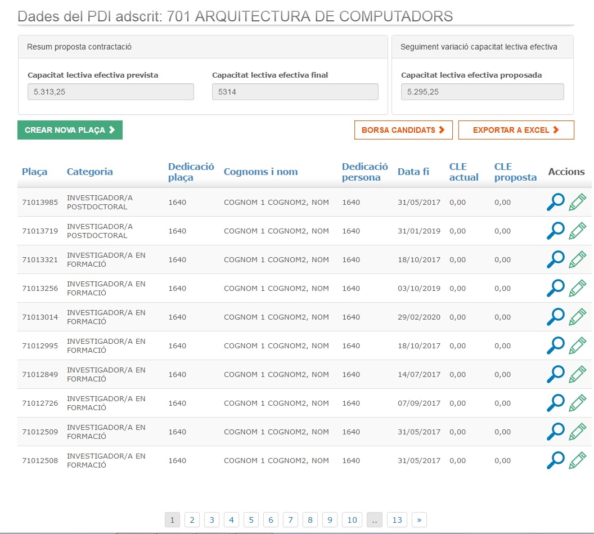
Task: Sort by Data fi column
Action: [413, 172]
